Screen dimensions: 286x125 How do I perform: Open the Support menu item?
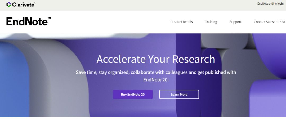[x=235, y=22]
